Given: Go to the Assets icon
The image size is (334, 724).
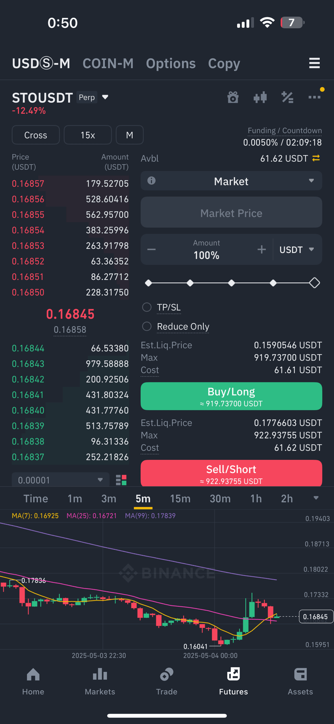Looking at the screenshot, I should [x=300, y=681].
